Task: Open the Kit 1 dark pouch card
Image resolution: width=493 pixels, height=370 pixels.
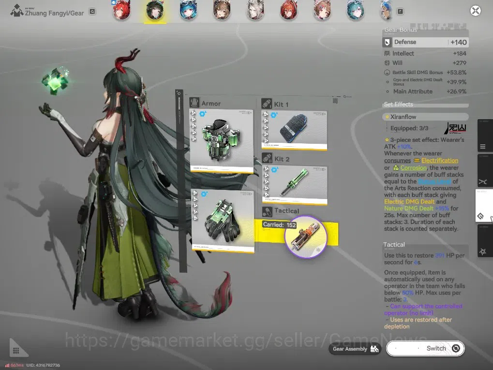Action: [x=294, y=130]
